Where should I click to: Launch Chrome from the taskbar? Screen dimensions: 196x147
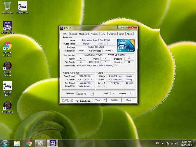(x=29, y=143)
